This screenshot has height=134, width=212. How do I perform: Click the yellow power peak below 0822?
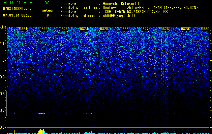click(41, 131)
